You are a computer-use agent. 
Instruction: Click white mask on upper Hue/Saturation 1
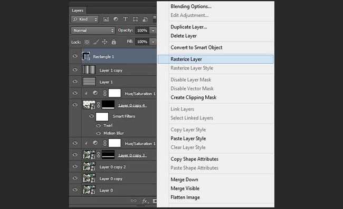pos(115,93)
